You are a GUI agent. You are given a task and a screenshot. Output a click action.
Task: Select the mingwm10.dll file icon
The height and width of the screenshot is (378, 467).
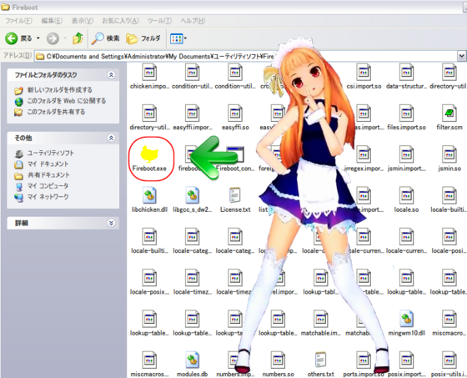(x=407, y=320)
